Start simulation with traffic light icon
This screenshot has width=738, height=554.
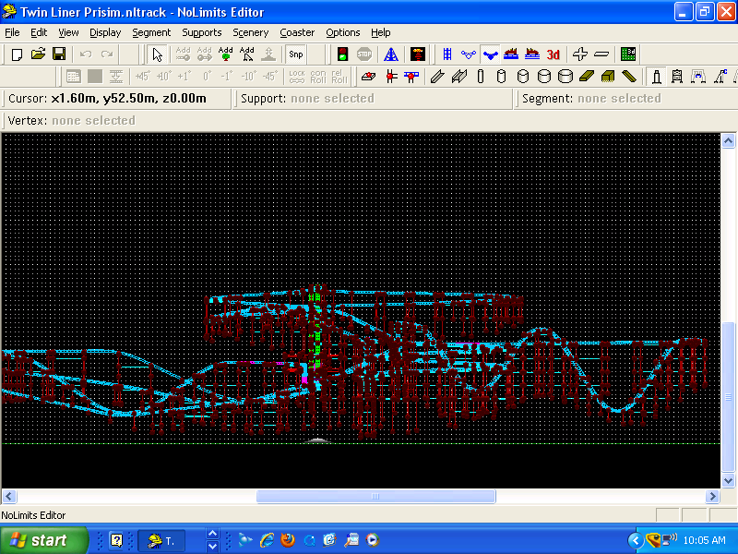(342, 54)
